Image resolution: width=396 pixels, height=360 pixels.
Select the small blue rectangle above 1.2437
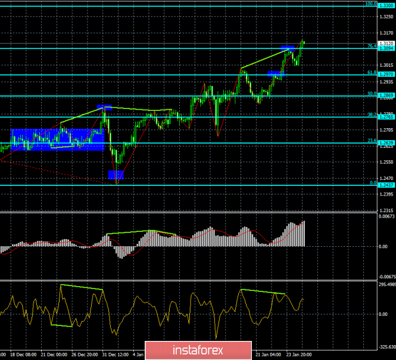tap(116, 175)
